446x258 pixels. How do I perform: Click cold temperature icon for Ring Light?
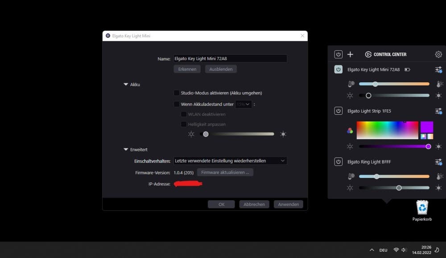351,177
